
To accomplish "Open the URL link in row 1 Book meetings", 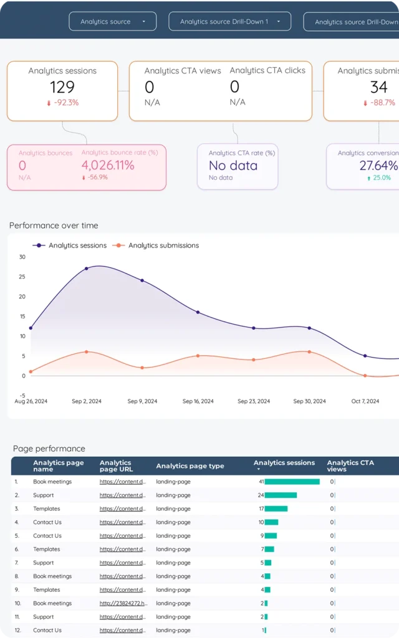I will click(123, 482).
